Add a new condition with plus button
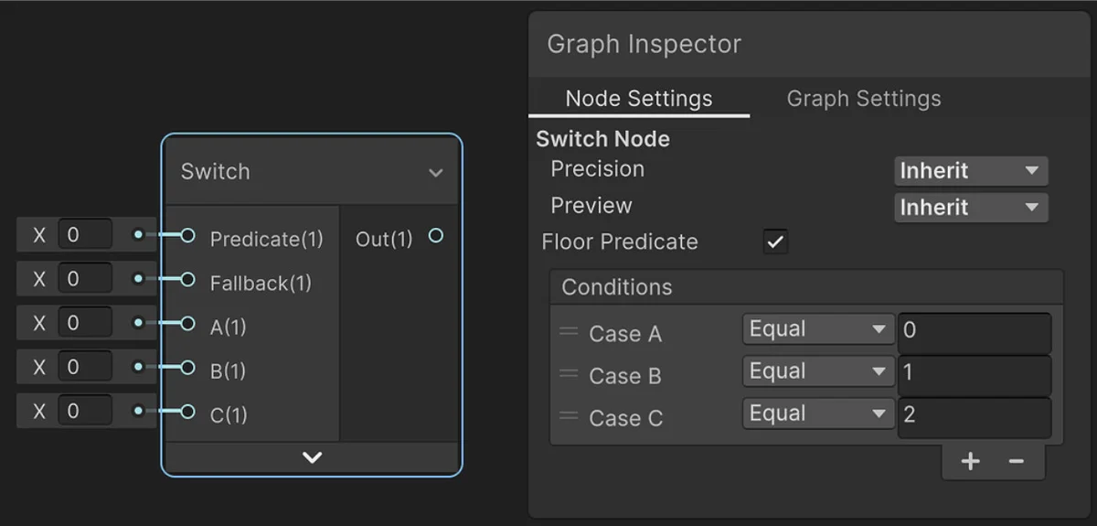Screen dimensions: 1097x526 [970, 462]
